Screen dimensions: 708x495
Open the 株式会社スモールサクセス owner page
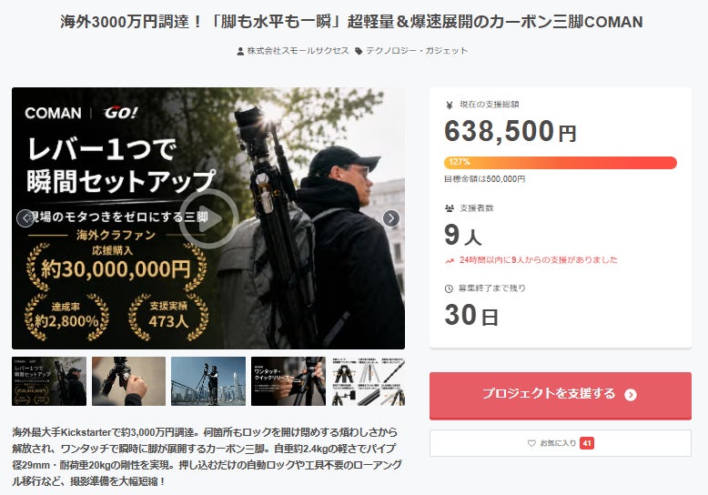pyautogui.click(x=298, y=51)
